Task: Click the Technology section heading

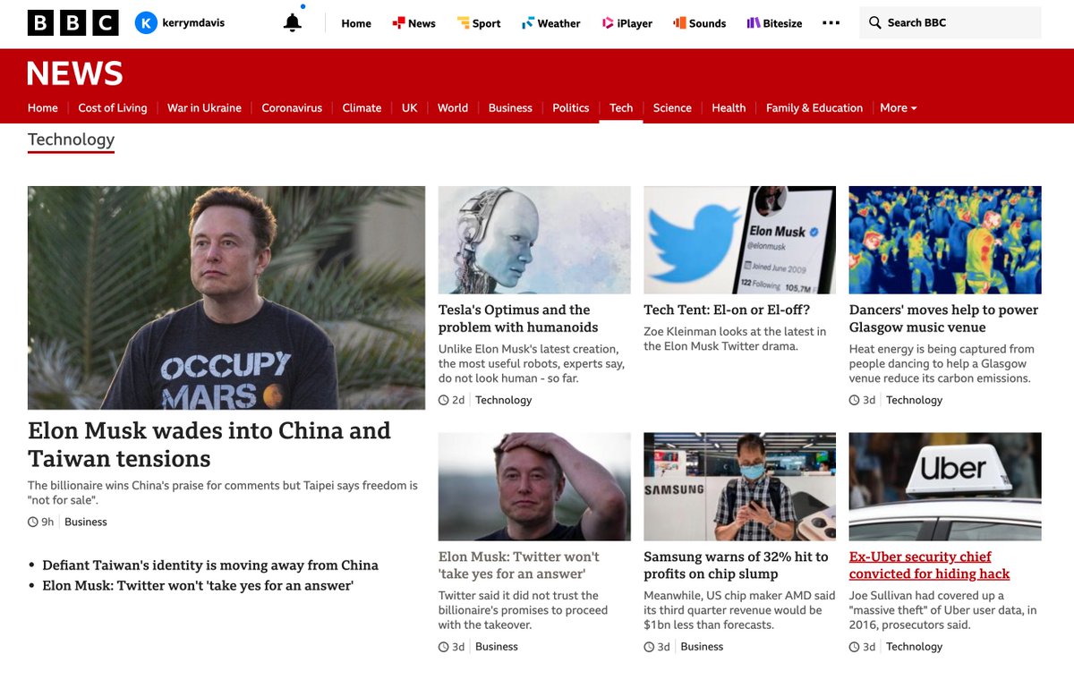Action: coord(72,140)
